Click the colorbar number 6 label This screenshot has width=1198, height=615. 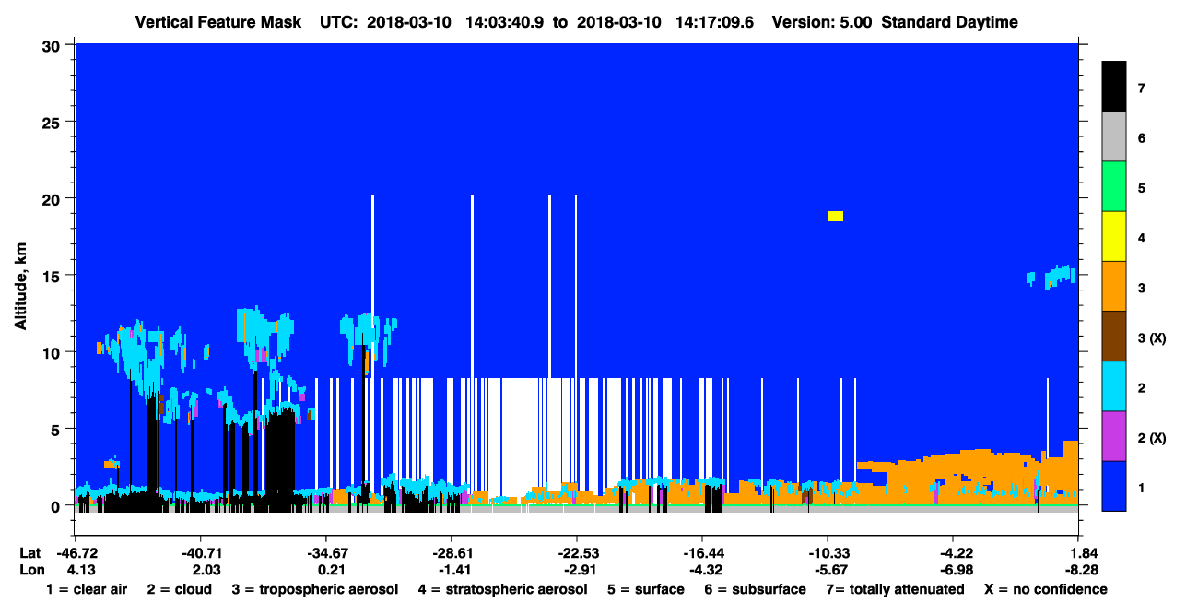pos(1142,138)
